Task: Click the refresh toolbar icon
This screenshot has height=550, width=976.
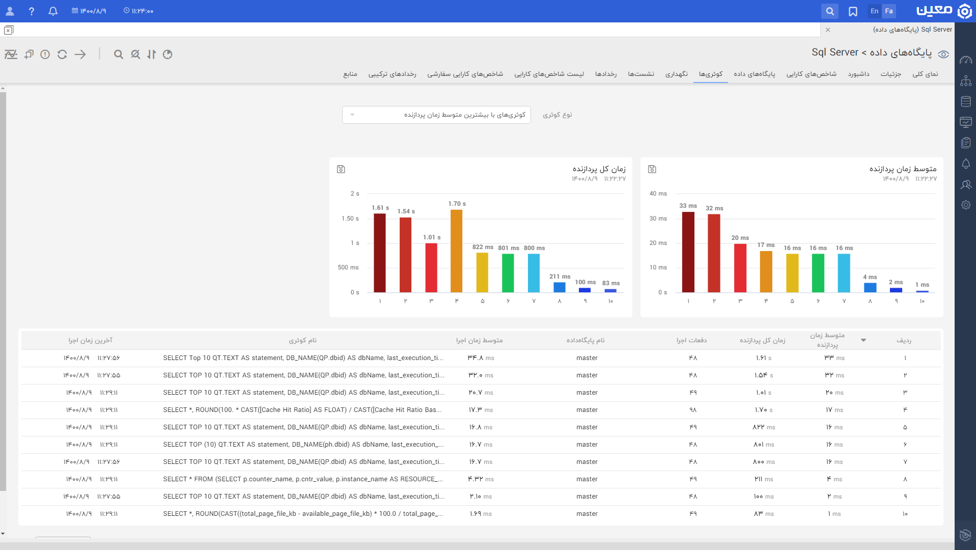Action: point(62,54)
